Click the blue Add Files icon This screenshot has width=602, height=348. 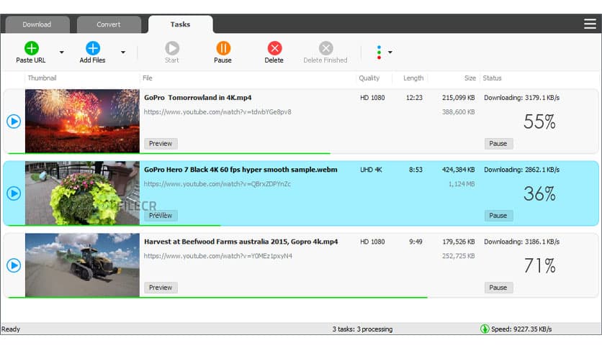92,48
